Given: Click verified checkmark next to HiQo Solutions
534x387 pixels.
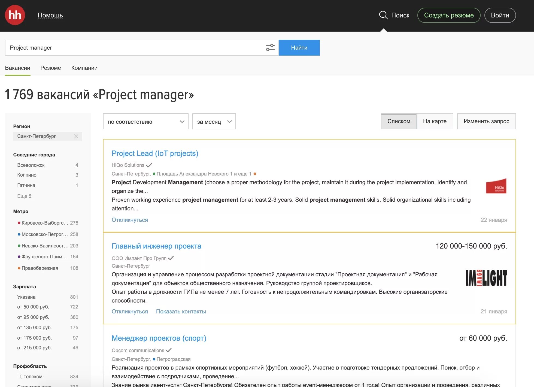Looking at the screenshot, I should tap(149, 165).
